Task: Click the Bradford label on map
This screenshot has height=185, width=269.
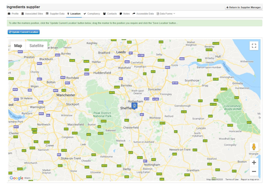Action: pos(104,53)
